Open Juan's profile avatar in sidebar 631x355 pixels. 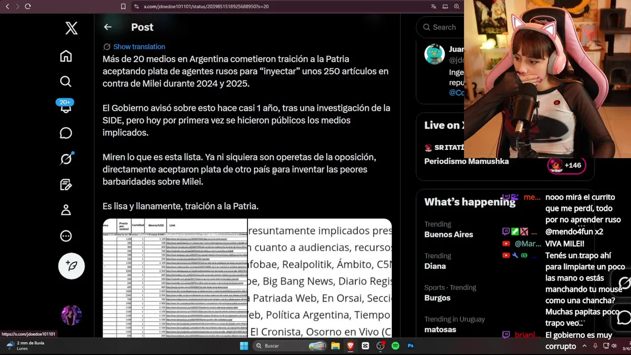pos(434,54)
